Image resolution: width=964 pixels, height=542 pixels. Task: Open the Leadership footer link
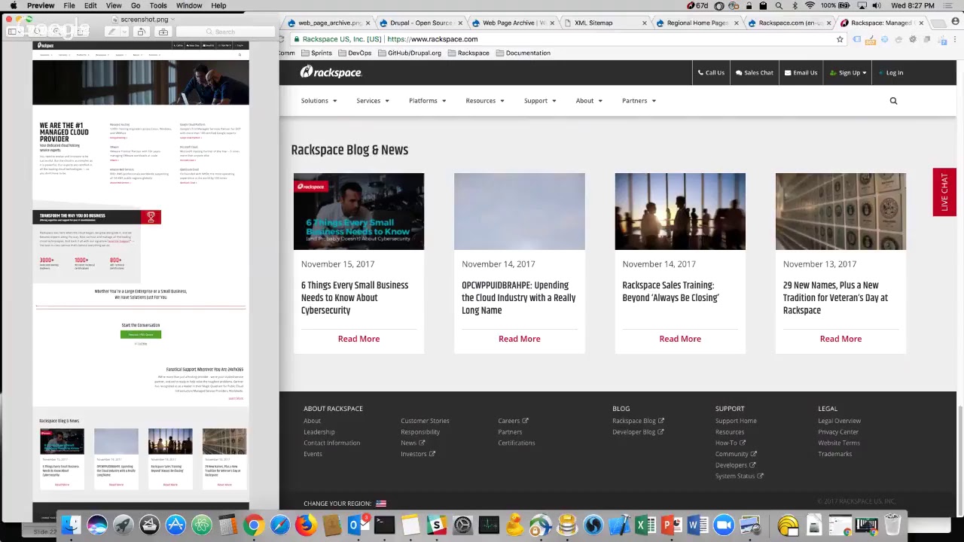click(x=319, y=432)
